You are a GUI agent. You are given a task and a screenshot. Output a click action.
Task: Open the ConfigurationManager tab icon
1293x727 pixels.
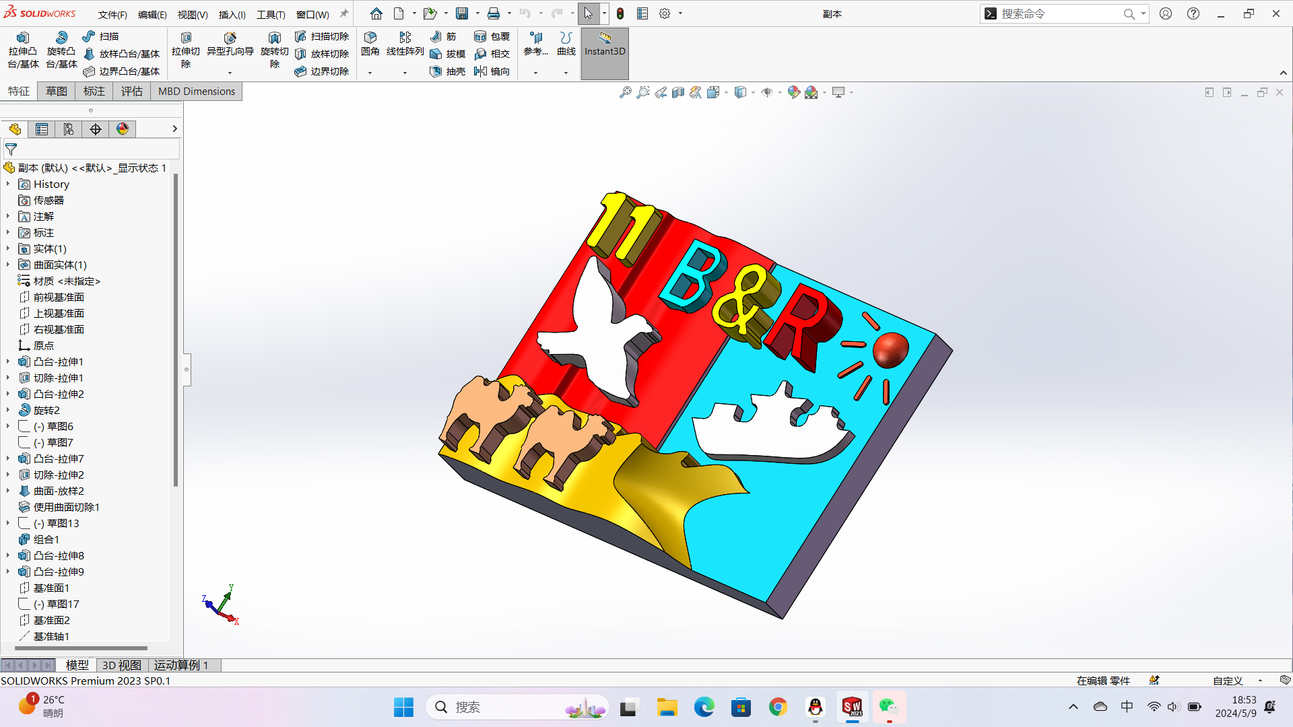(69, 129)
